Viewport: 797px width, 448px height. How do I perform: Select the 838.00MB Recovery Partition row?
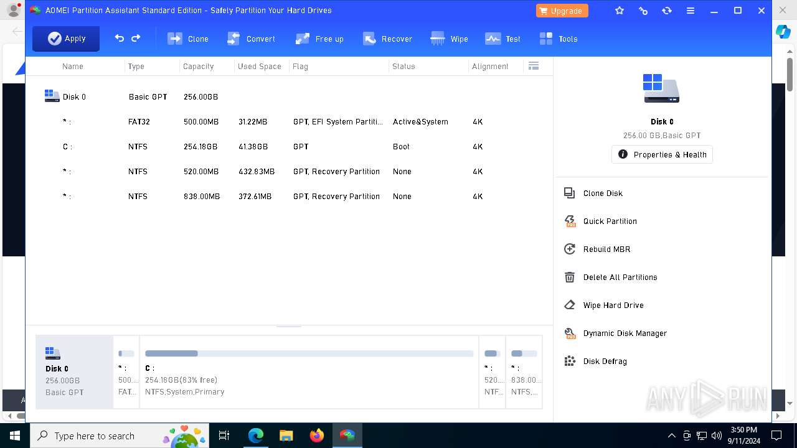(x=289, y=196)
